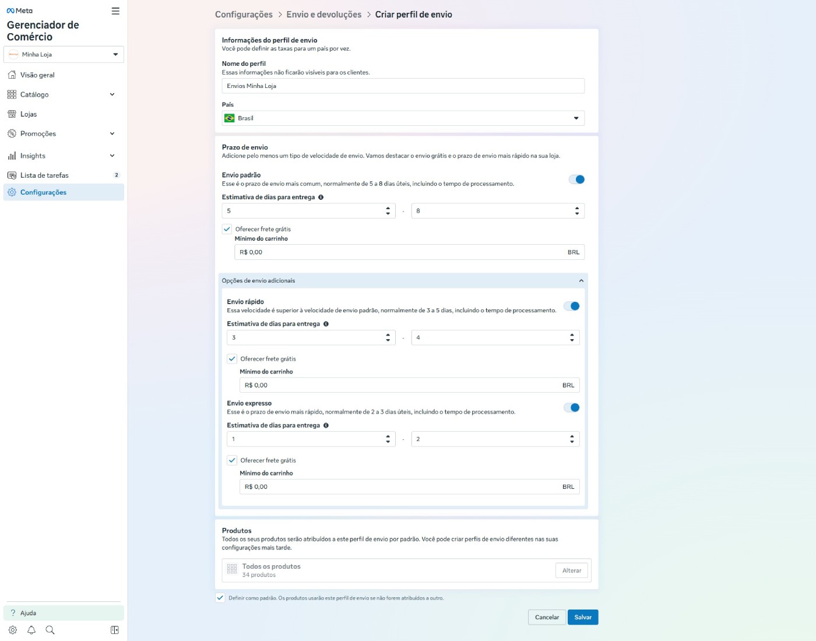
Task: Click the Nome do perfil text field
Action: pyautogui.click(x=403, y=86)
